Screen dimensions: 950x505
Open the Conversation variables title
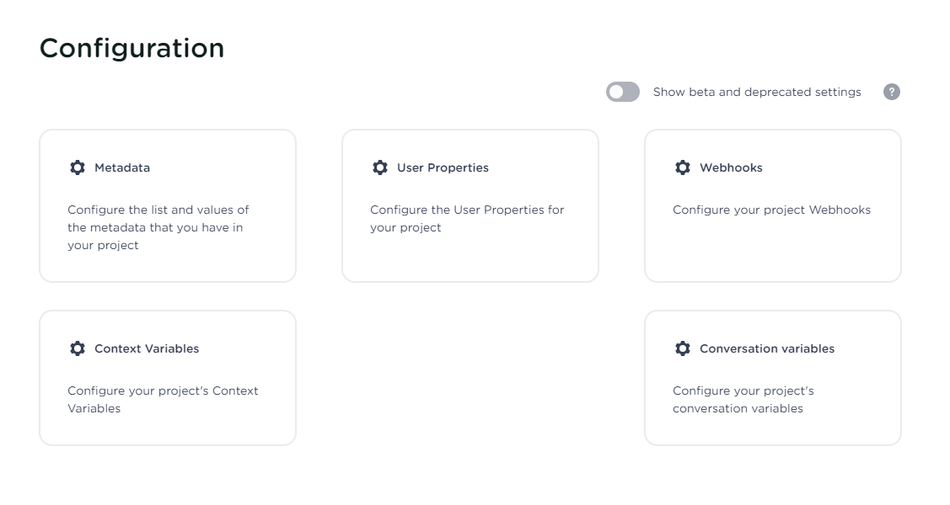(767, 348)
